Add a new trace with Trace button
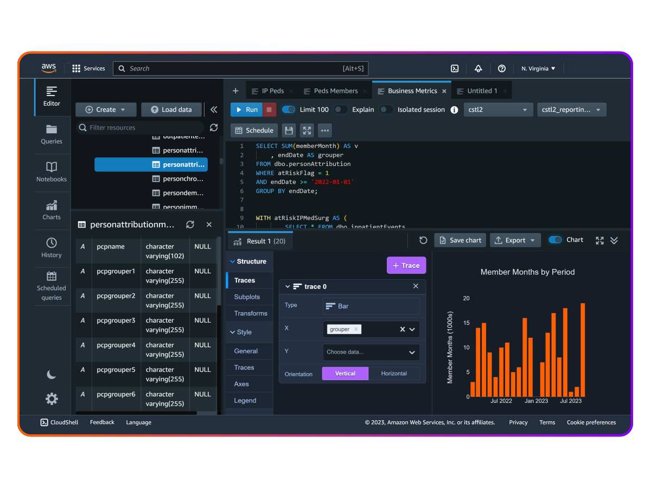The width and height of the screenshot is (651, 488). (406, 266)
